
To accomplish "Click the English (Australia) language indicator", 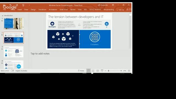I will pos(21,71).
